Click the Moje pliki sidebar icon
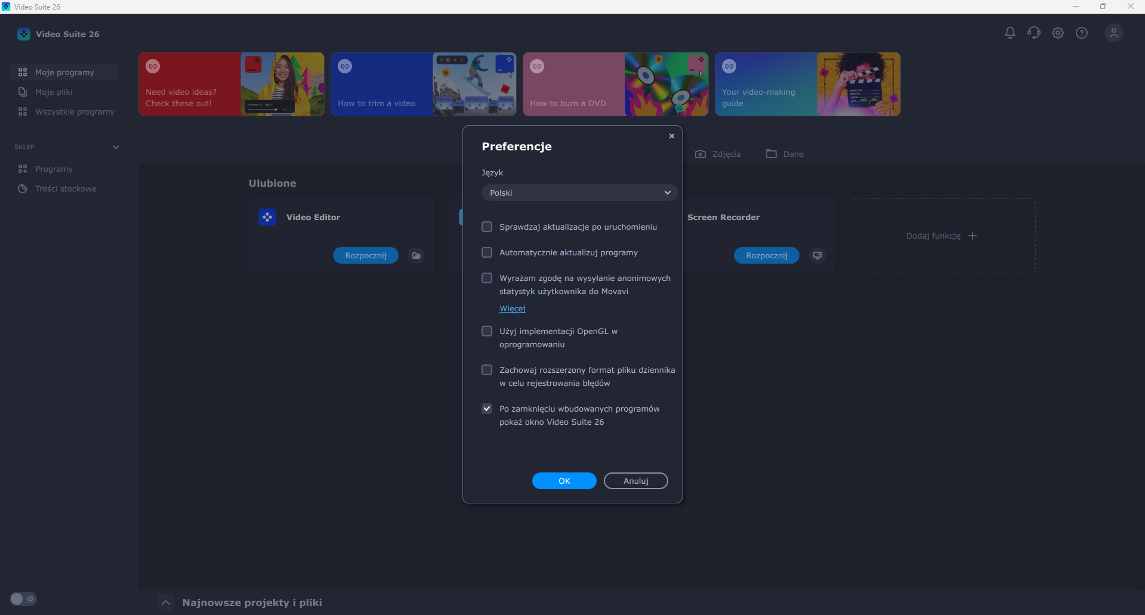This screenshot has height=615, width=1145. (x=23, y=92)
